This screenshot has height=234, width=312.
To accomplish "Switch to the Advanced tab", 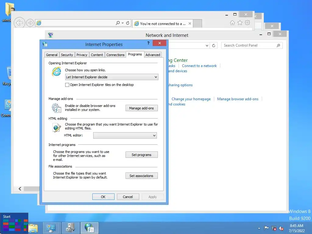I will click(x=153, y=55).
